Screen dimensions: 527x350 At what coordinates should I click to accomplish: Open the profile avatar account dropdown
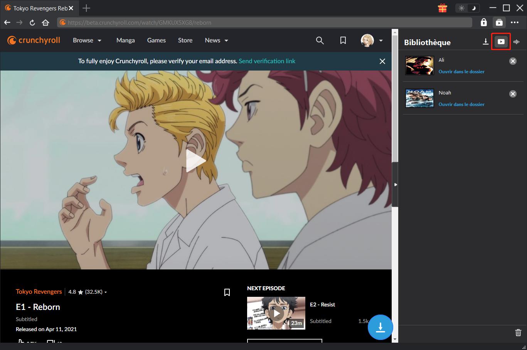coord(372,40)
